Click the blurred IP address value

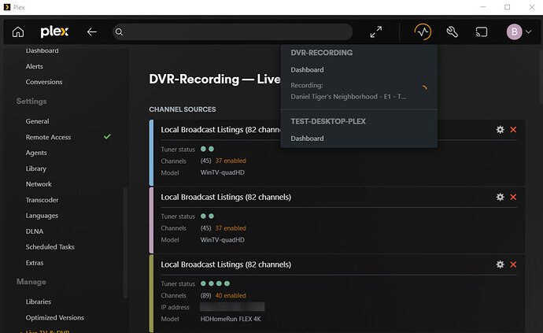(x=232, y=307)
